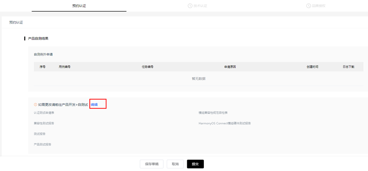Click the 任务编号 column header
The height and width of the screenshot is (171, 368).
tap(148, 67)
